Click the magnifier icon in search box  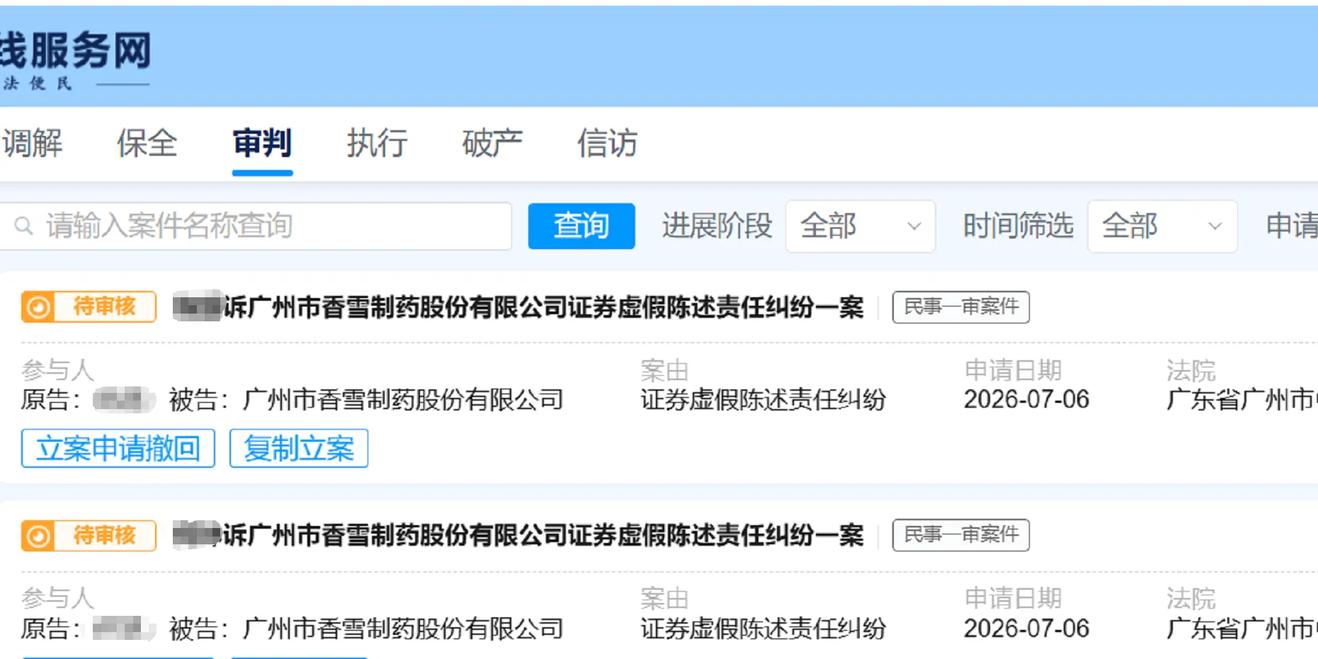point(23,226)
